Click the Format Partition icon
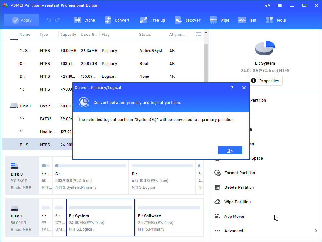This screenshot has height=242, width=322. 218,173
